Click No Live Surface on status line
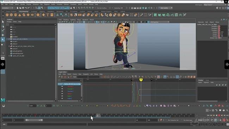This screenshot has width=229, height=129. [102, 8]
